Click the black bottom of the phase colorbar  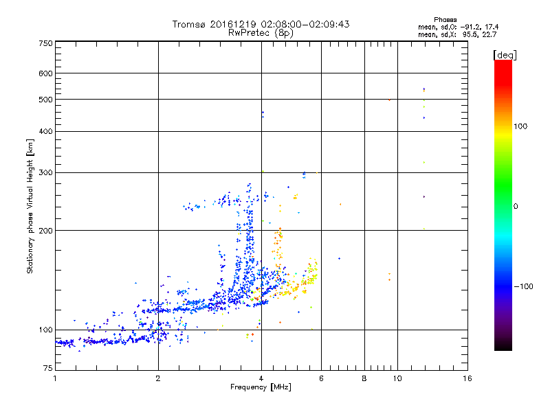503,345
